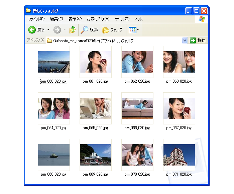This screenshot has height=194, width=234.
Task: Maximize the 新しいフォルダ window
Action: click(196, 11)
